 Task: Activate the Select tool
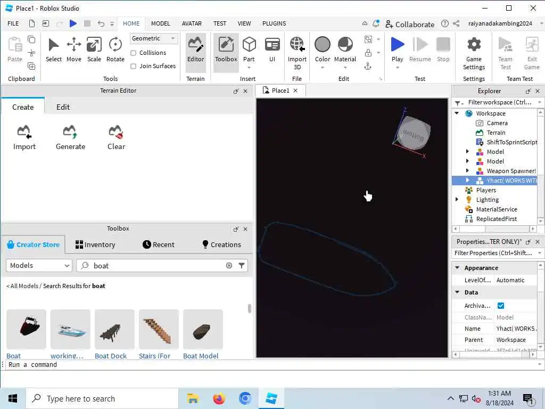[x=54, y=50]
